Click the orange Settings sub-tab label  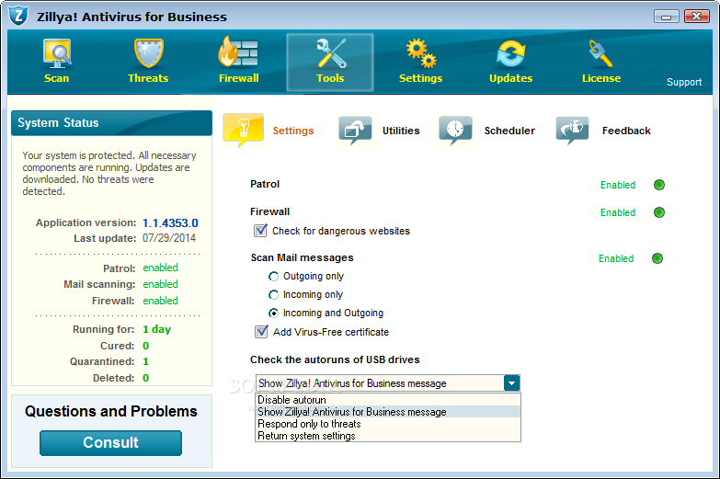coord(293,131)
